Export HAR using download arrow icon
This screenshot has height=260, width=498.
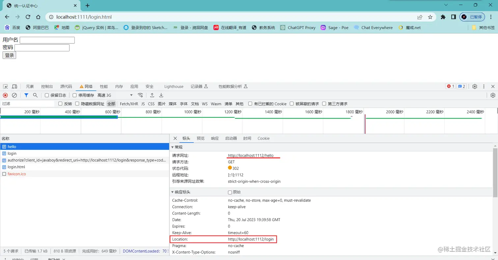tap(161, 95)
